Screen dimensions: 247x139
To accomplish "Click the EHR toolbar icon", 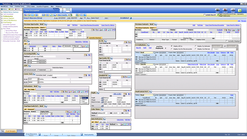I will (44, 15).
